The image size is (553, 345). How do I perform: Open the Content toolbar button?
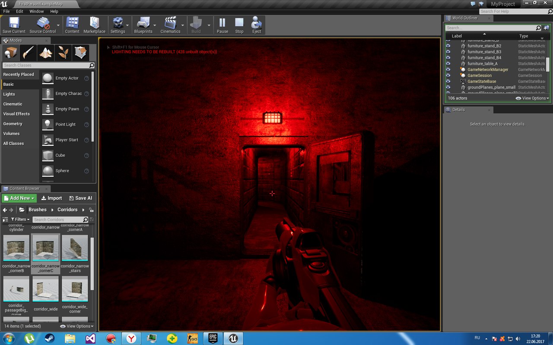coord(72,25)
